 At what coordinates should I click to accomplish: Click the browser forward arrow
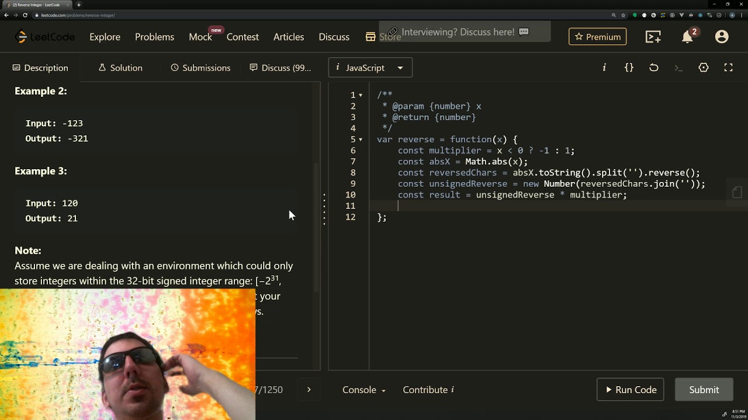tap(16, 15)
